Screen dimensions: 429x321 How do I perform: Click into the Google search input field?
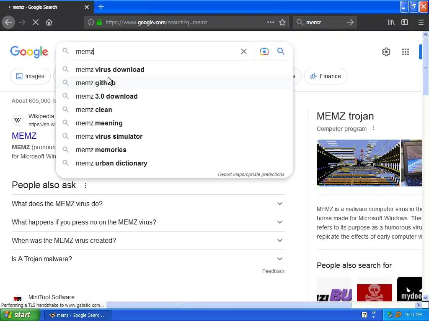[x=156, y=51]
